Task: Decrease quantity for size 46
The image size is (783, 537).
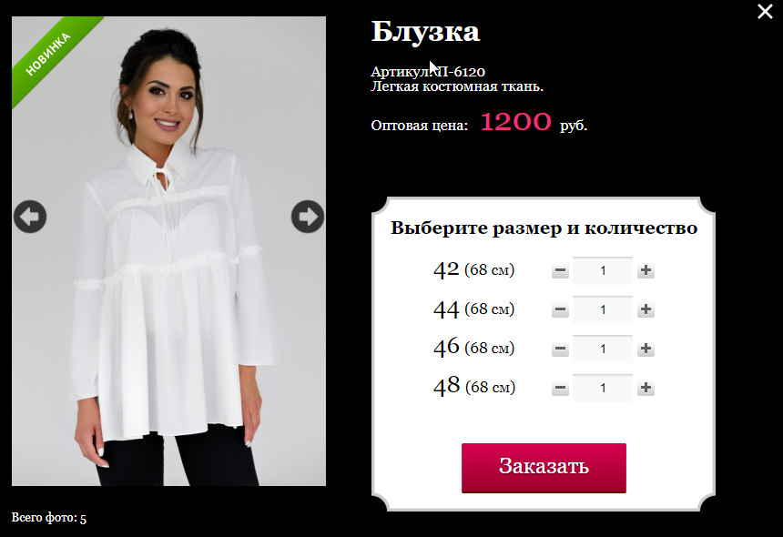Action: 560,349
